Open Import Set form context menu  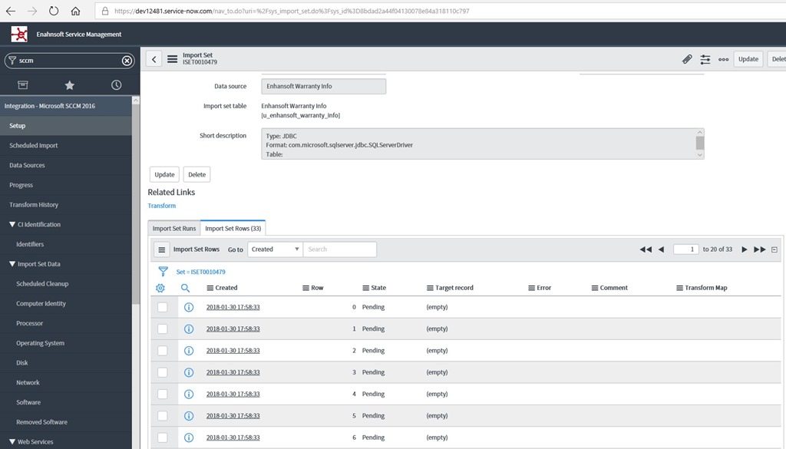click(x=172, y=59)
